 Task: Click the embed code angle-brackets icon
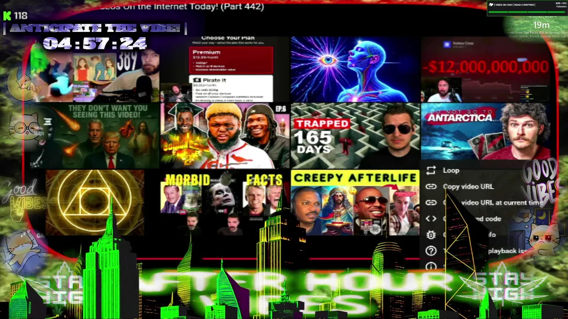point(431,218)
